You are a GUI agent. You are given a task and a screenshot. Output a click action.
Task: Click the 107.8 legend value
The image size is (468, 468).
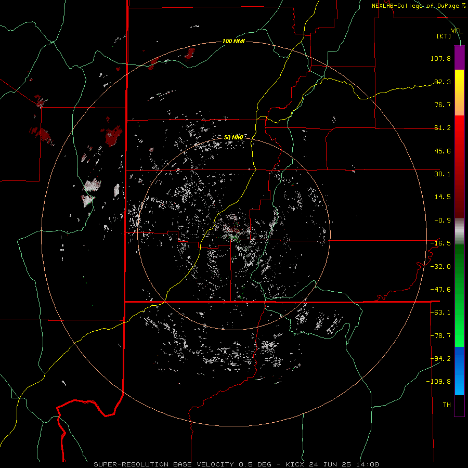pyautogui.click(x=440, y=58)
